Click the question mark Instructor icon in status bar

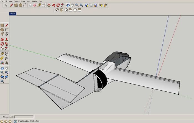[x=15, y=121]
